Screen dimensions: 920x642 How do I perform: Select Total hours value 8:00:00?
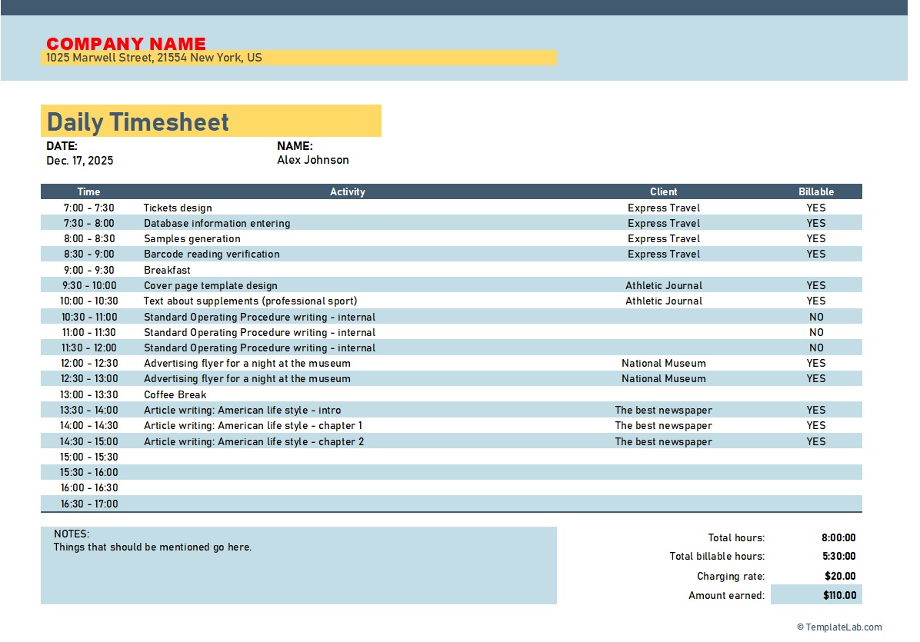(x=838, y=537)
